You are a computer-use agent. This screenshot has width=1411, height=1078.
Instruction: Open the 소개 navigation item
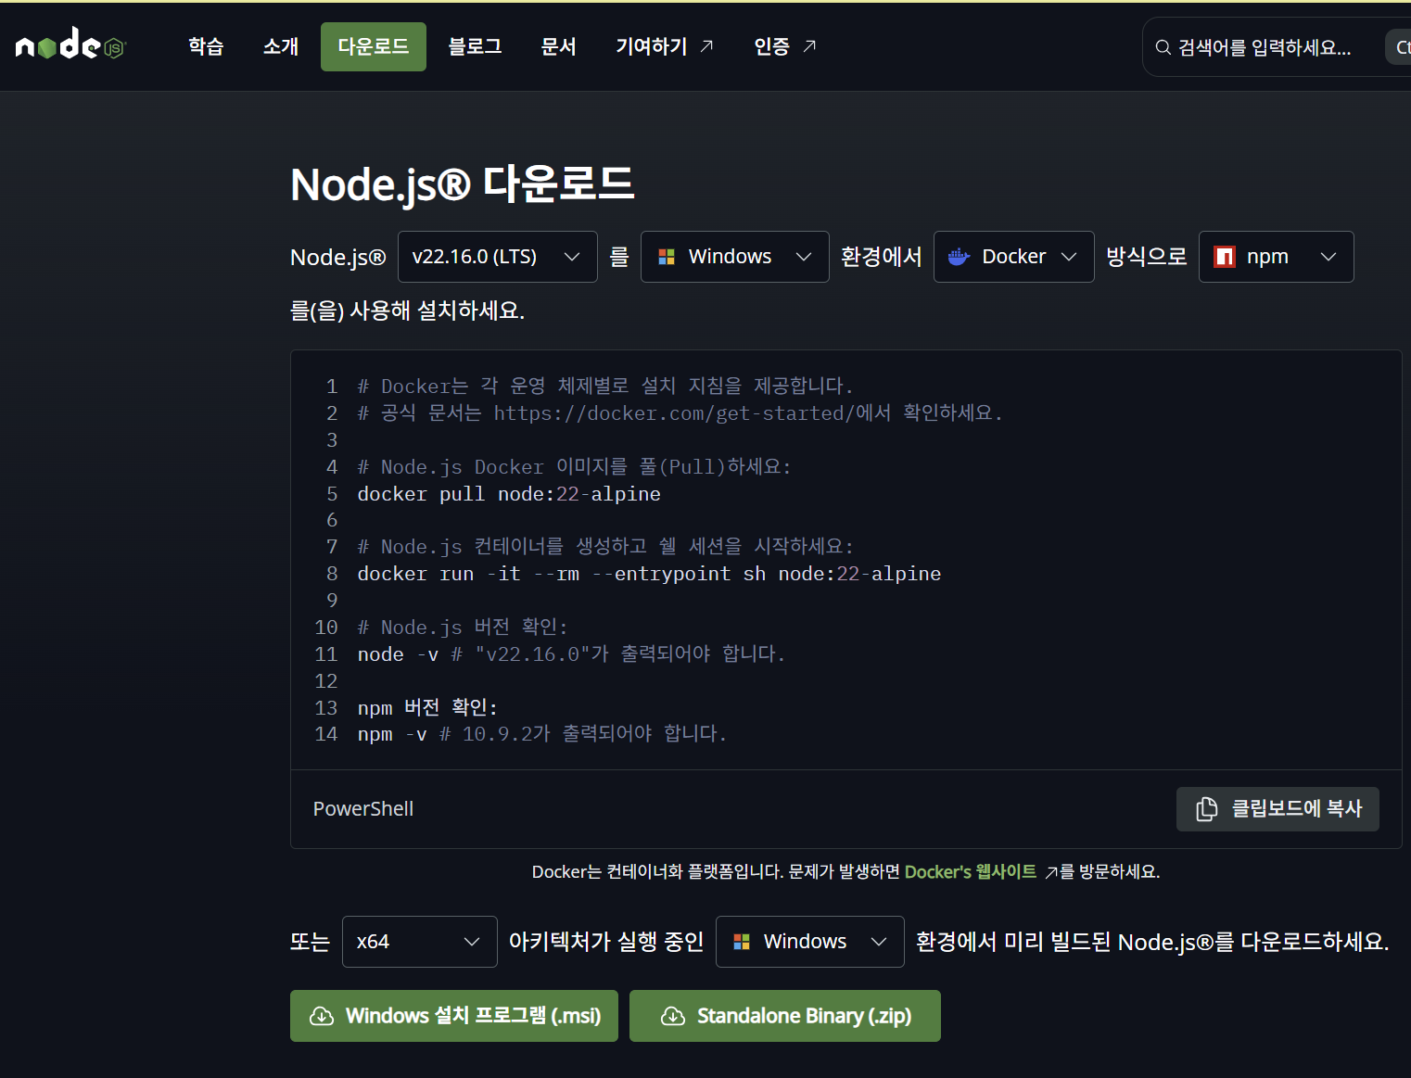[281, 46]
